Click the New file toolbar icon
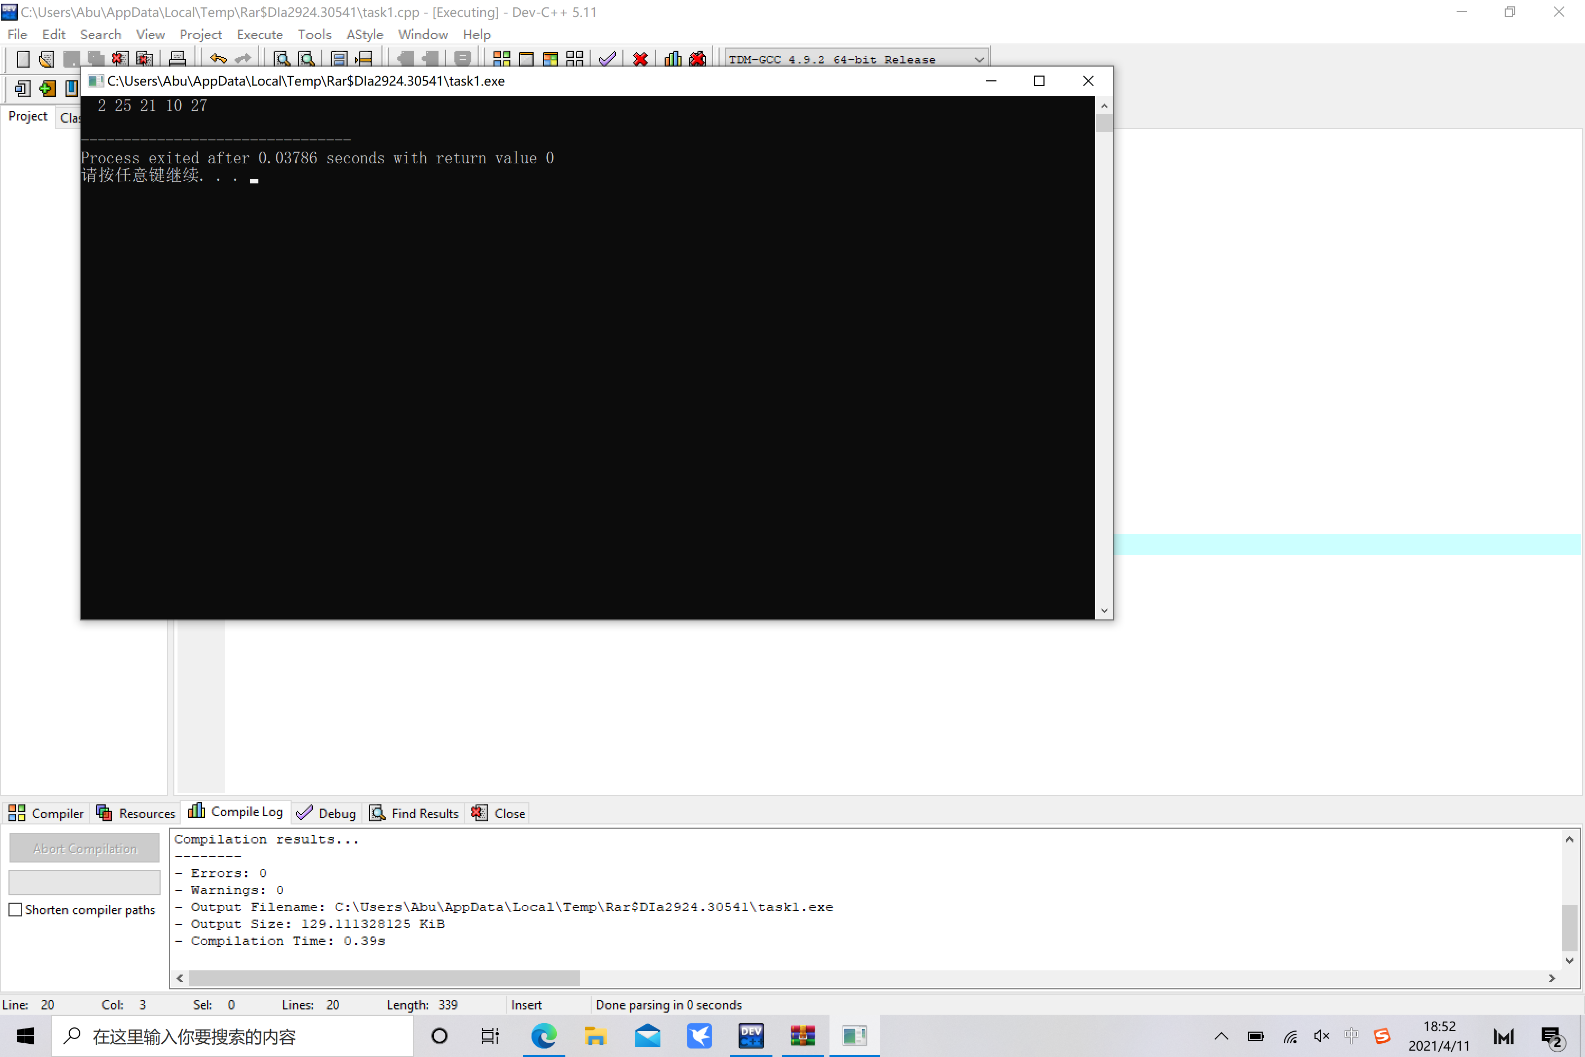Viewport: 1585px width, 1057px height. (x=23, y=59)
